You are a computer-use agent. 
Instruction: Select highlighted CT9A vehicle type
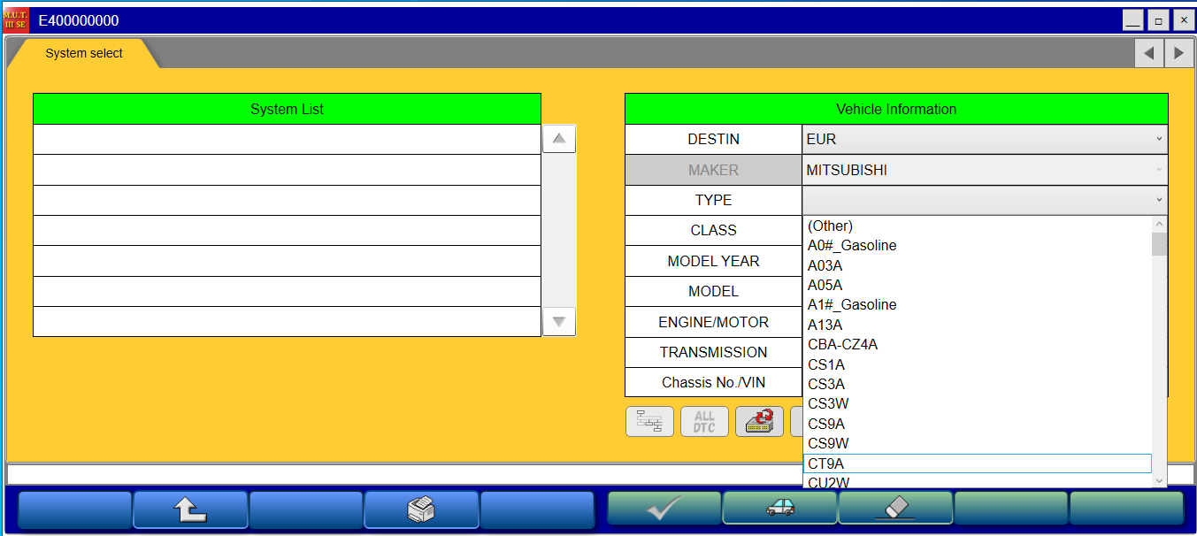pos(978,463)
